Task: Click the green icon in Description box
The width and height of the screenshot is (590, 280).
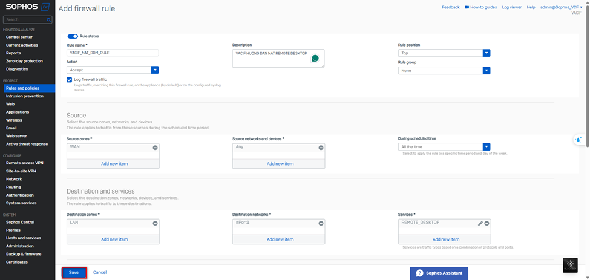Action: (x=315, y=59)
